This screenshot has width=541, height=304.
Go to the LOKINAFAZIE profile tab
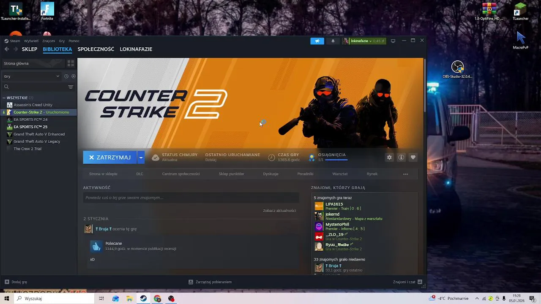click(136, 49)
